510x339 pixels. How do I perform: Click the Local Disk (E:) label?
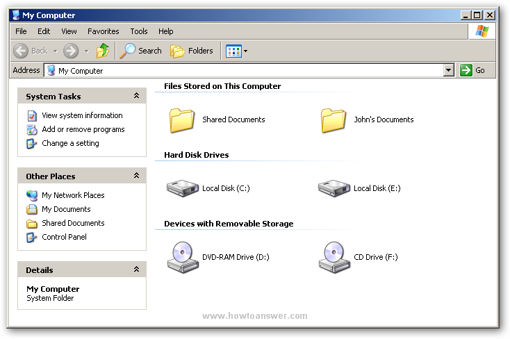(x=377, y=188)
